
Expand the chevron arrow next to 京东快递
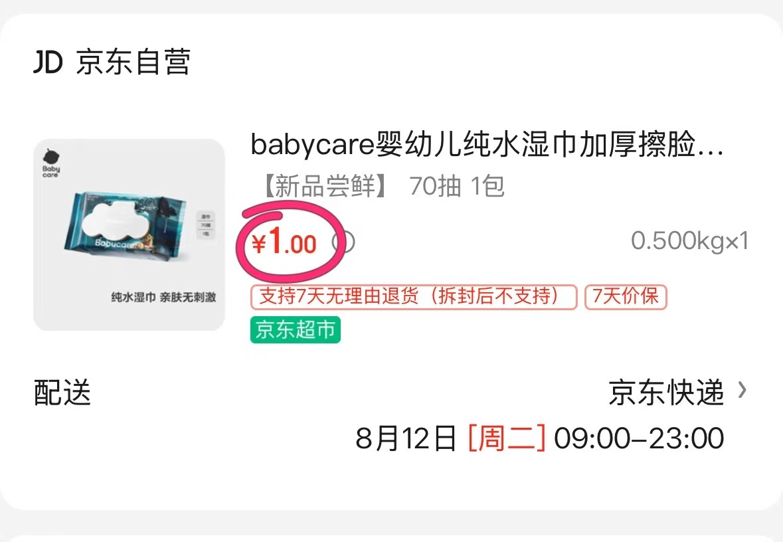(742, 390)
